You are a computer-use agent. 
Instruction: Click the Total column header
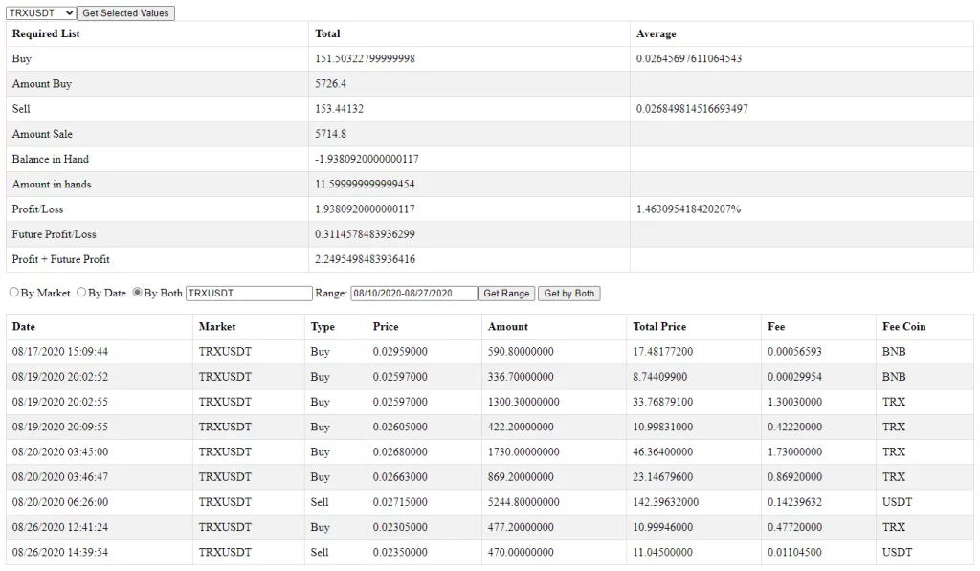(327, 33)
